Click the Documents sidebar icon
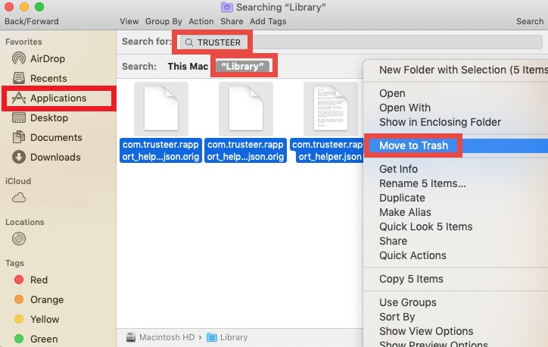 click(x=18, y=137)
